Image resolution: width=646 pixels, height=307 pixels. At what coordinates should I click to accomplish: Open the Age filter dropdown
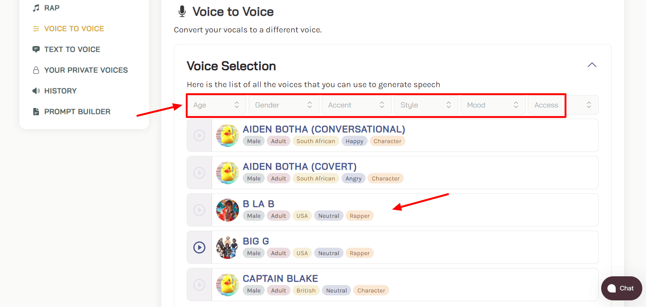[216, 105]
